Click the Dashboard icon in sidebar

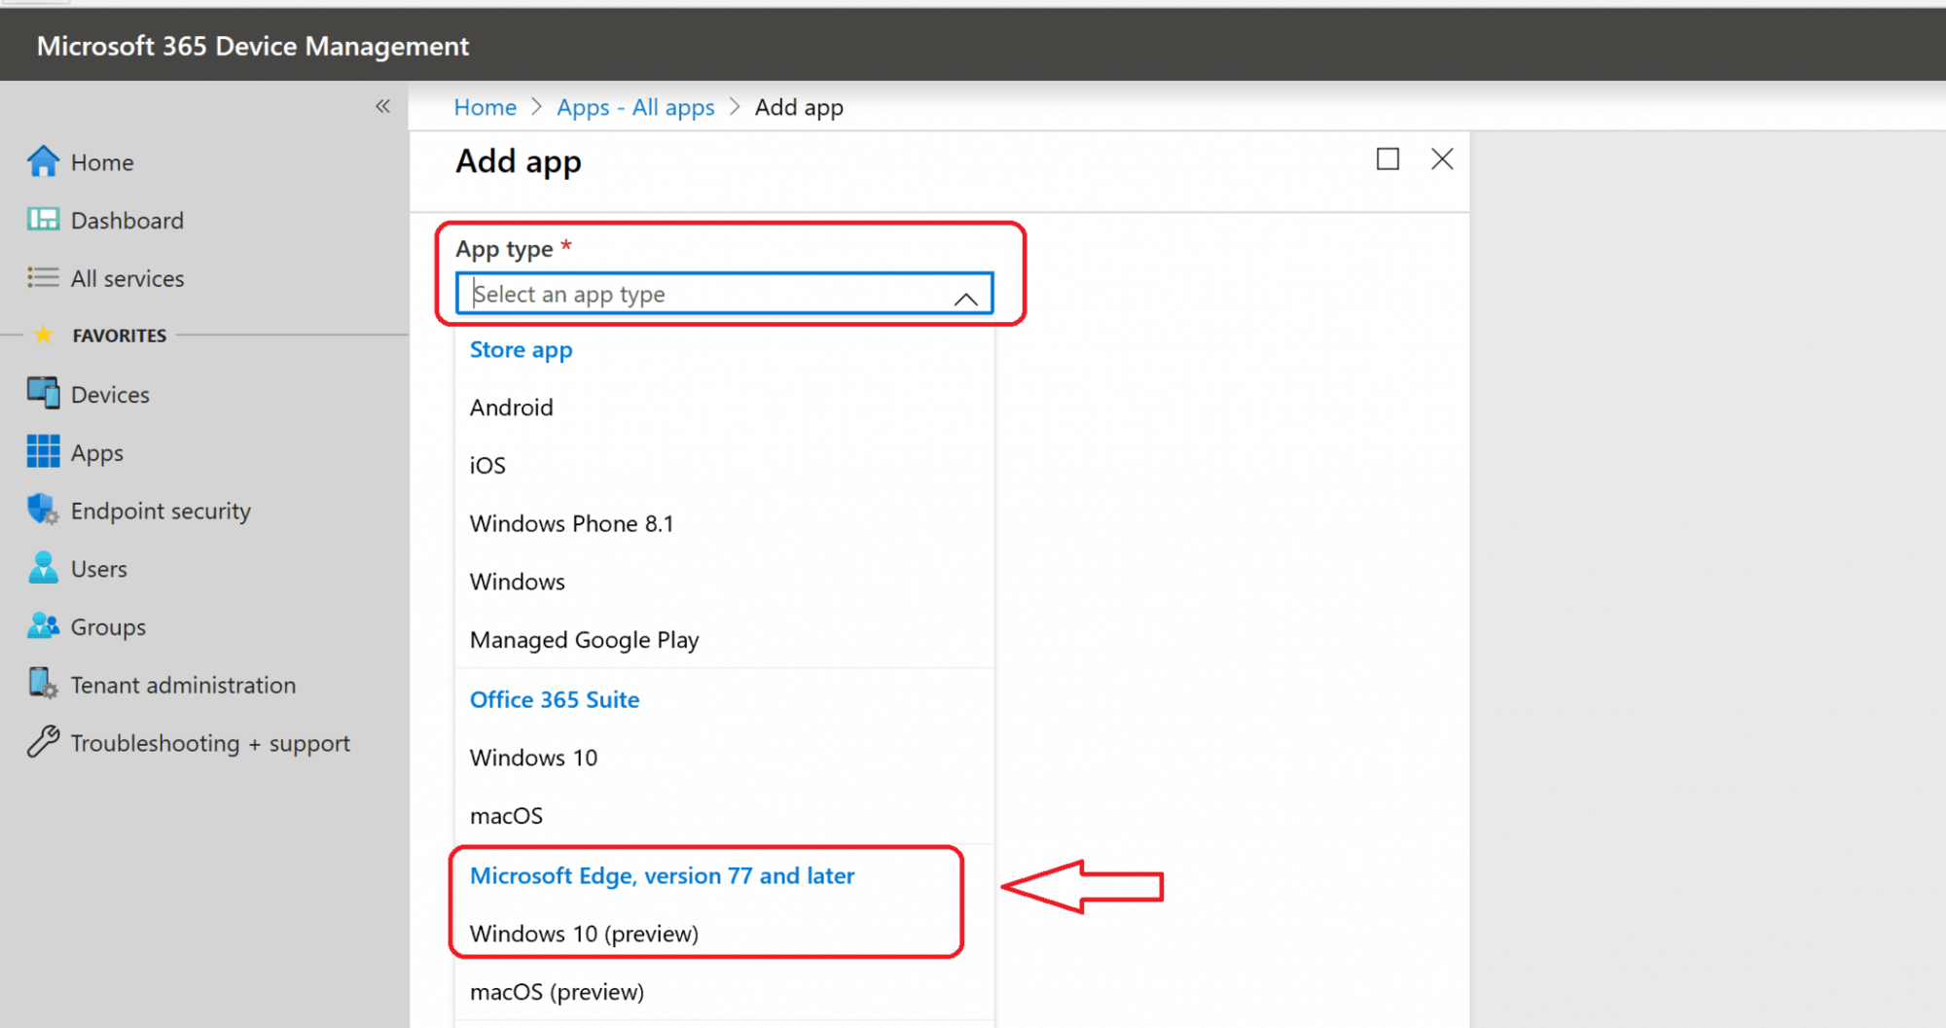tap(43, 220)
